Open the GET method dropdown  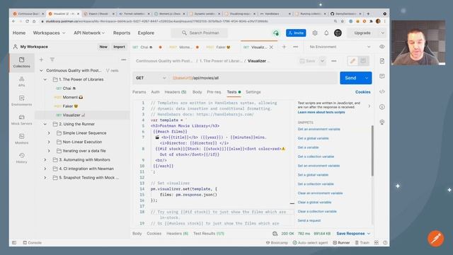(151, 78)
